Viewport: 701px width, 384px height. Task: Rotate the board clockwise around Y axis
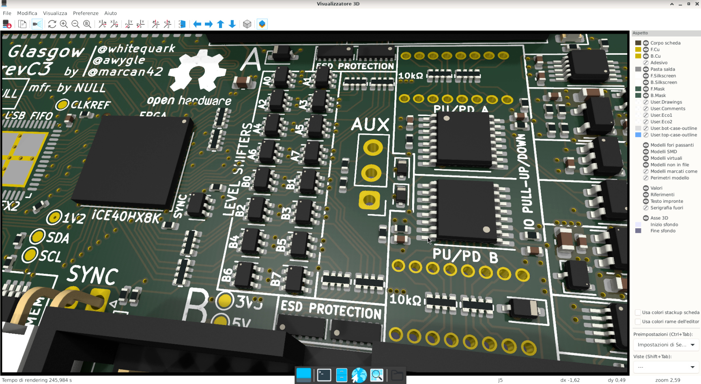click(129, 24)
